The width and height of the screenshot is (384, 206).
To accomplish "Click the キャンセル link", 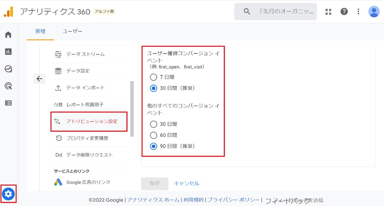I will tap(187, 184).
